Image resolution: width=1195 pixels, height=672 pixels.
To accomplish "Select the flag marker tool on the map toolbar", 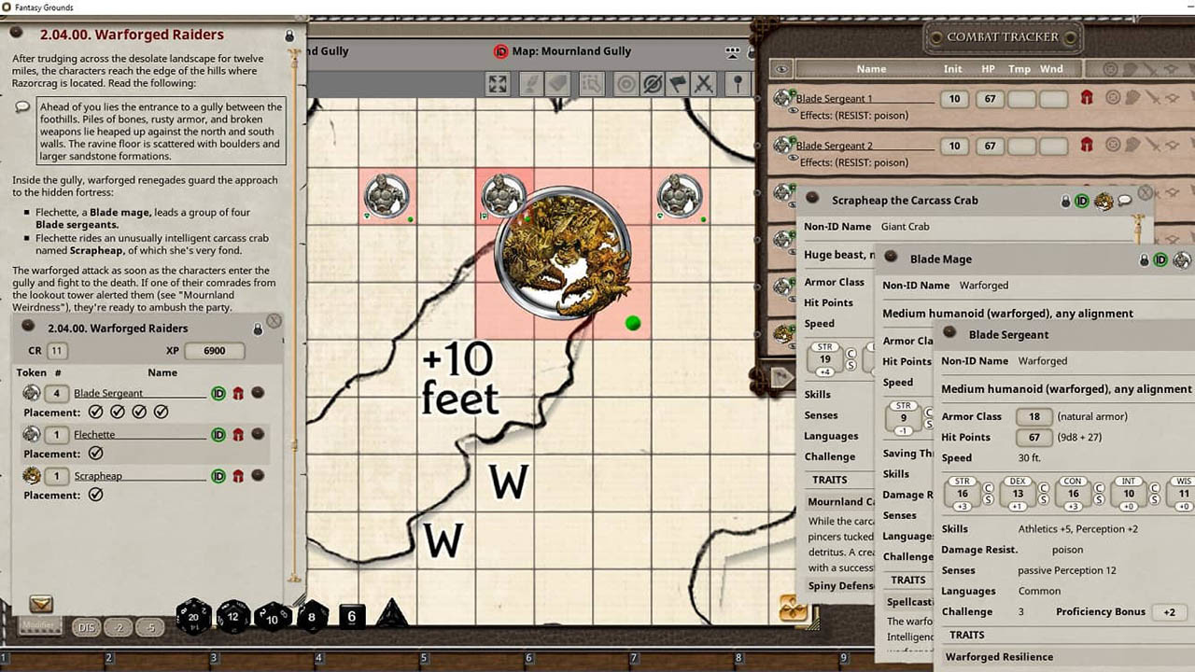I will pos(679,83).
